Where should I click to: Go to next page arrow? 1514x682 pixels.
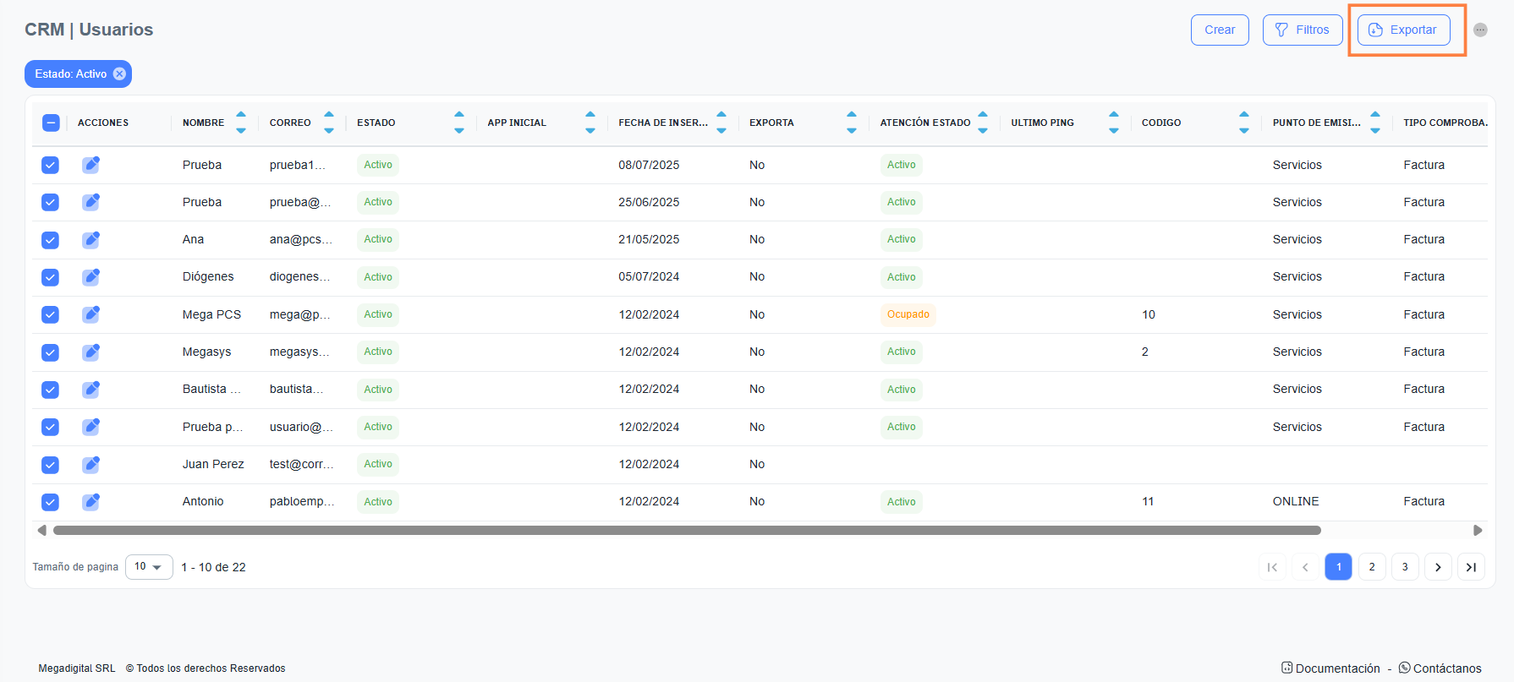click(x=1438, y=567)
